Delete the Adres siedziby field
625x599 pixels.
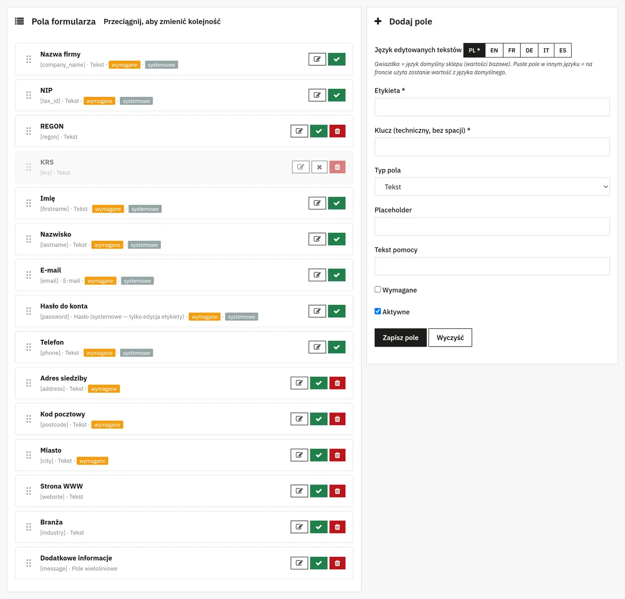coord(337,383)
